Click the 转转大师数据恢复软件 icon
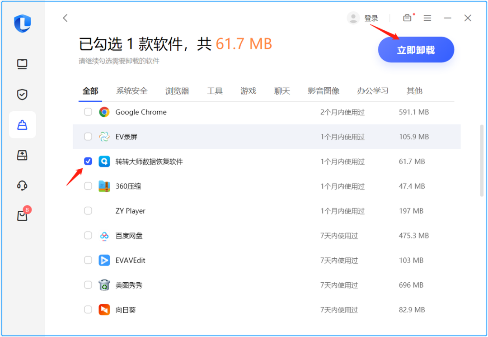Viewport: 488px width, 337px height. [104, 161]
